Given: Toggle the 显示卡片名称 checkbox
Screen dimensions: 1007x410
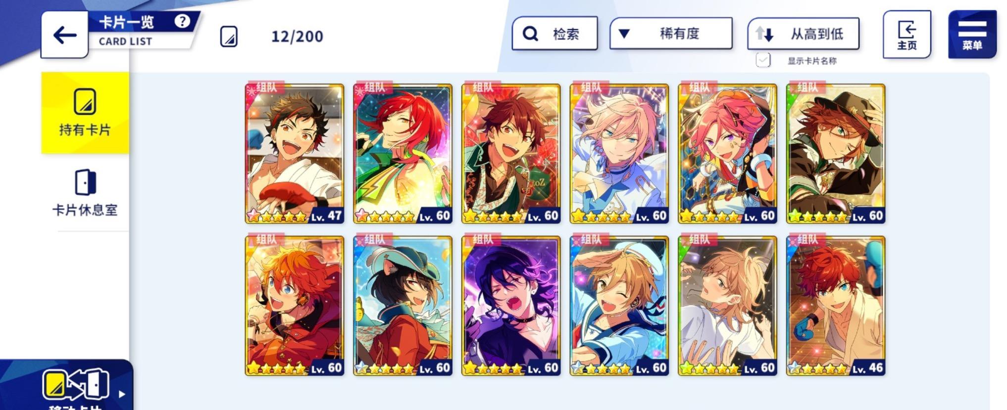Looking at the screenshot, I should point(763,60).
